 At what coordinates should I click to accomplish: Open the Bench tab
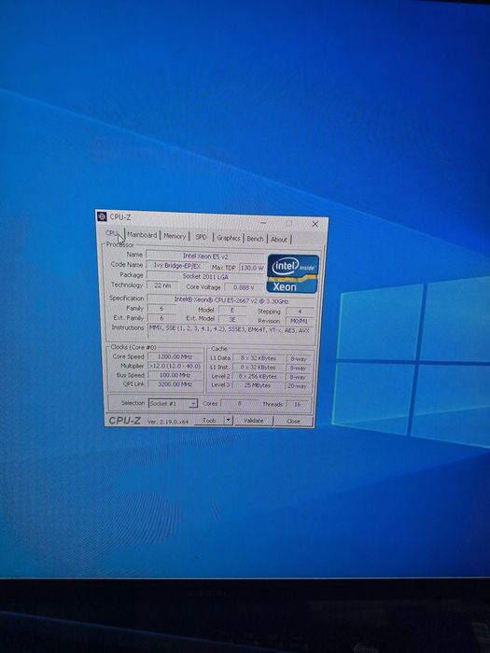[x=255, y=239]
